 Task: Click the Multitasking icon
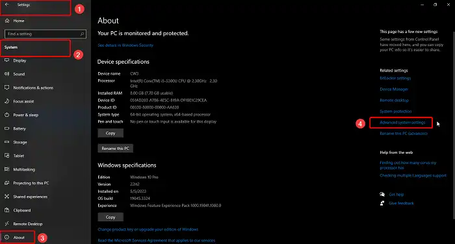point(7,169)
